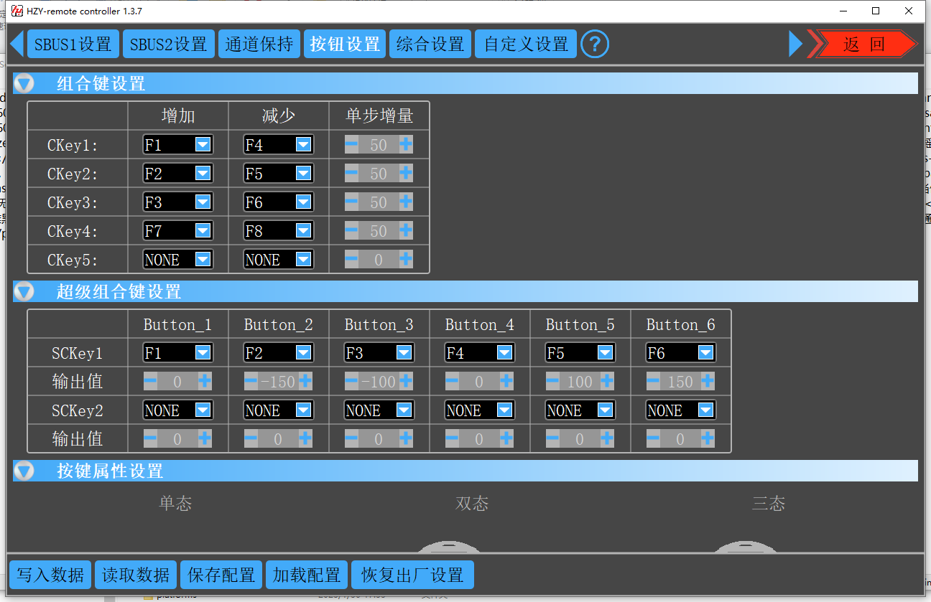Click the help question mark icon
The image size is (931, 602).
594,44
